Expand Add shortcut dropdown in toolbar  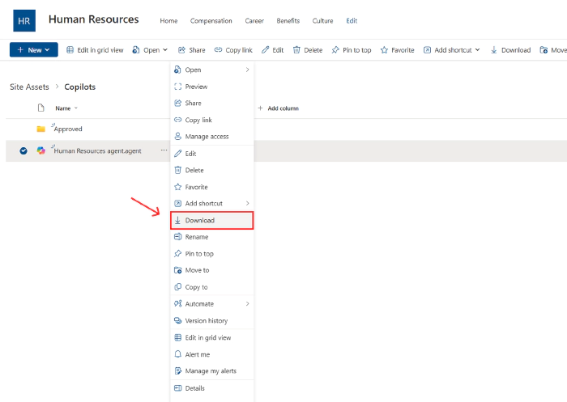click(452, 50)
